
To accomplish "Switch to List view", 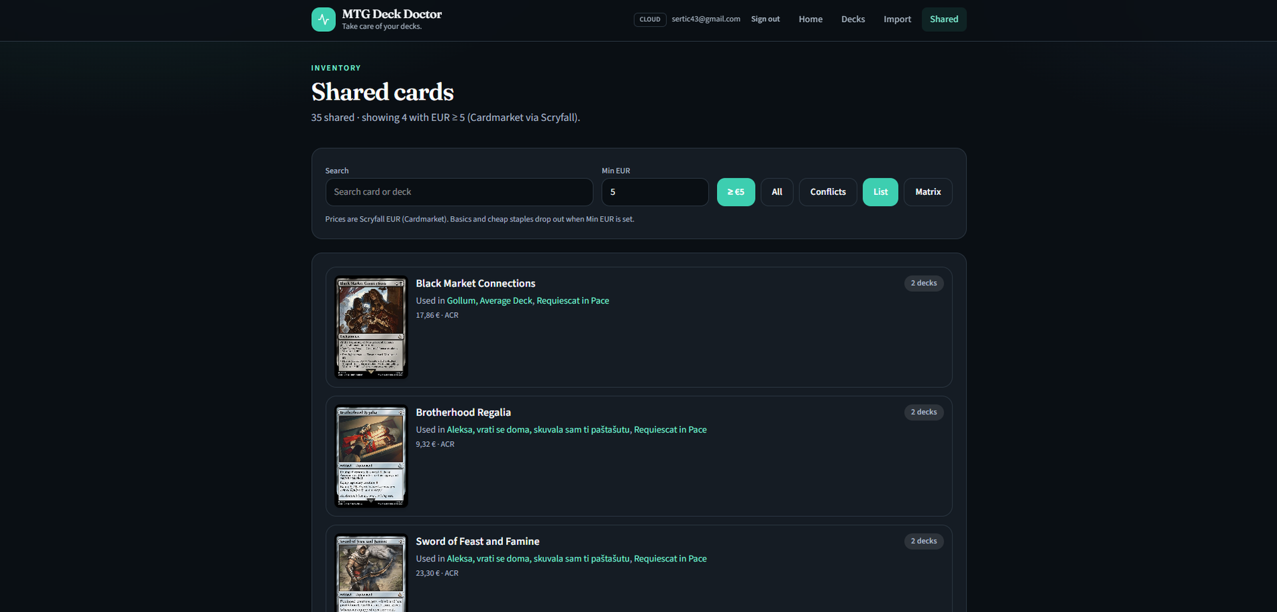I will point(881,192).
